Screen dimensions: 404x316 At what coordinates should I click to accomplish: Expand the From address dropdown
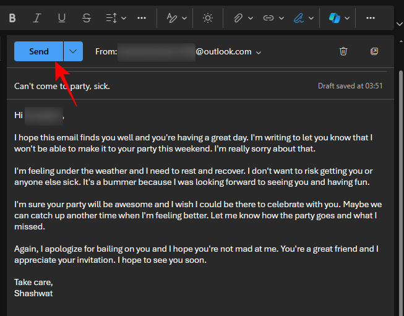259,53
